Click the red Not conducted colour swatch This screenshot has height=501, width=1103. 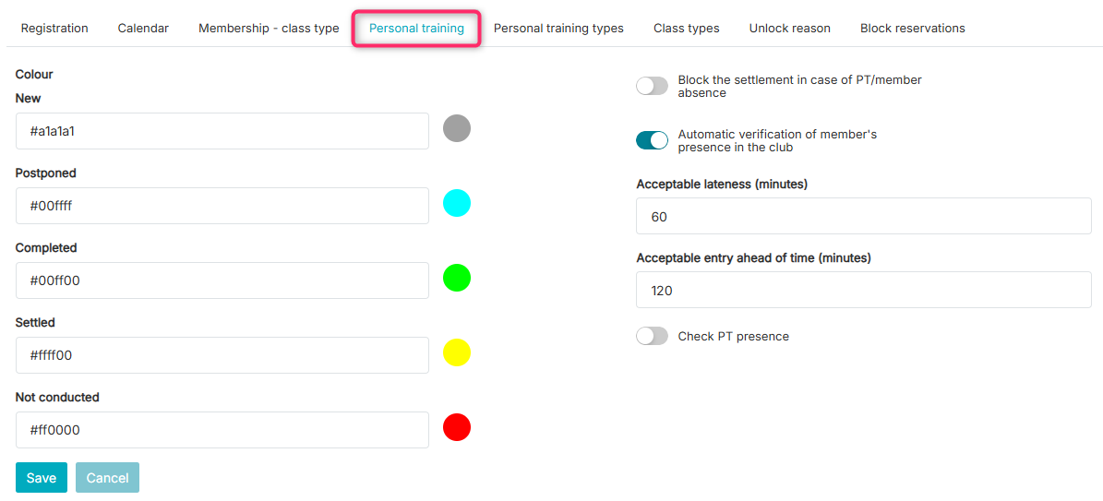[x=457, y=427]
